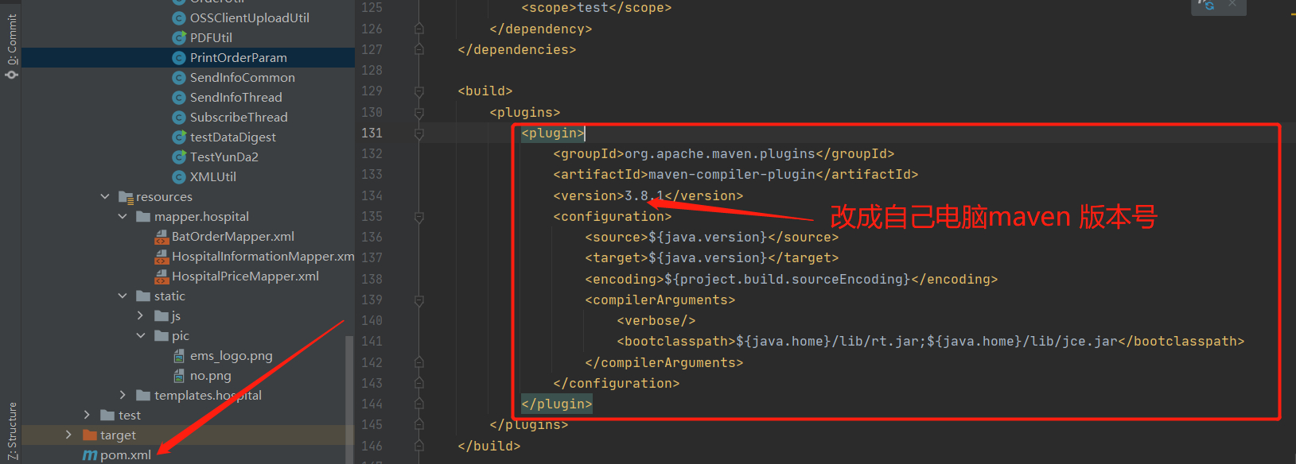Click the <encoding> sourceEncoding line

[792, 279]
